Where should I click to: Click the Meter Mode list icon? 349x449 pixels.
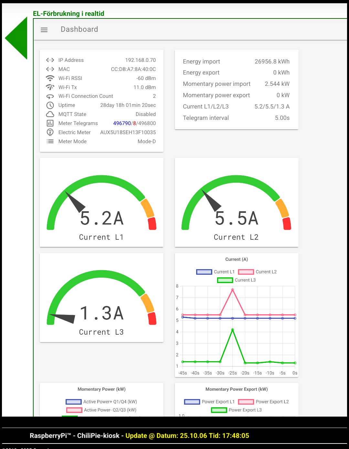pos(50,141)
